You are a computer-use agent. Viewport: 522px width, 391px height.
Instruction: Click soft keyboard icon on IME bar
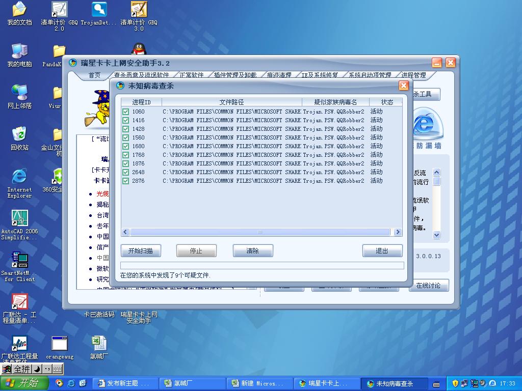(57, 369)
